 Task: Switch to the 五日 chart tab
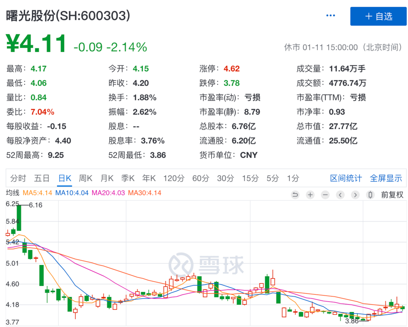(x=42, y=178)
